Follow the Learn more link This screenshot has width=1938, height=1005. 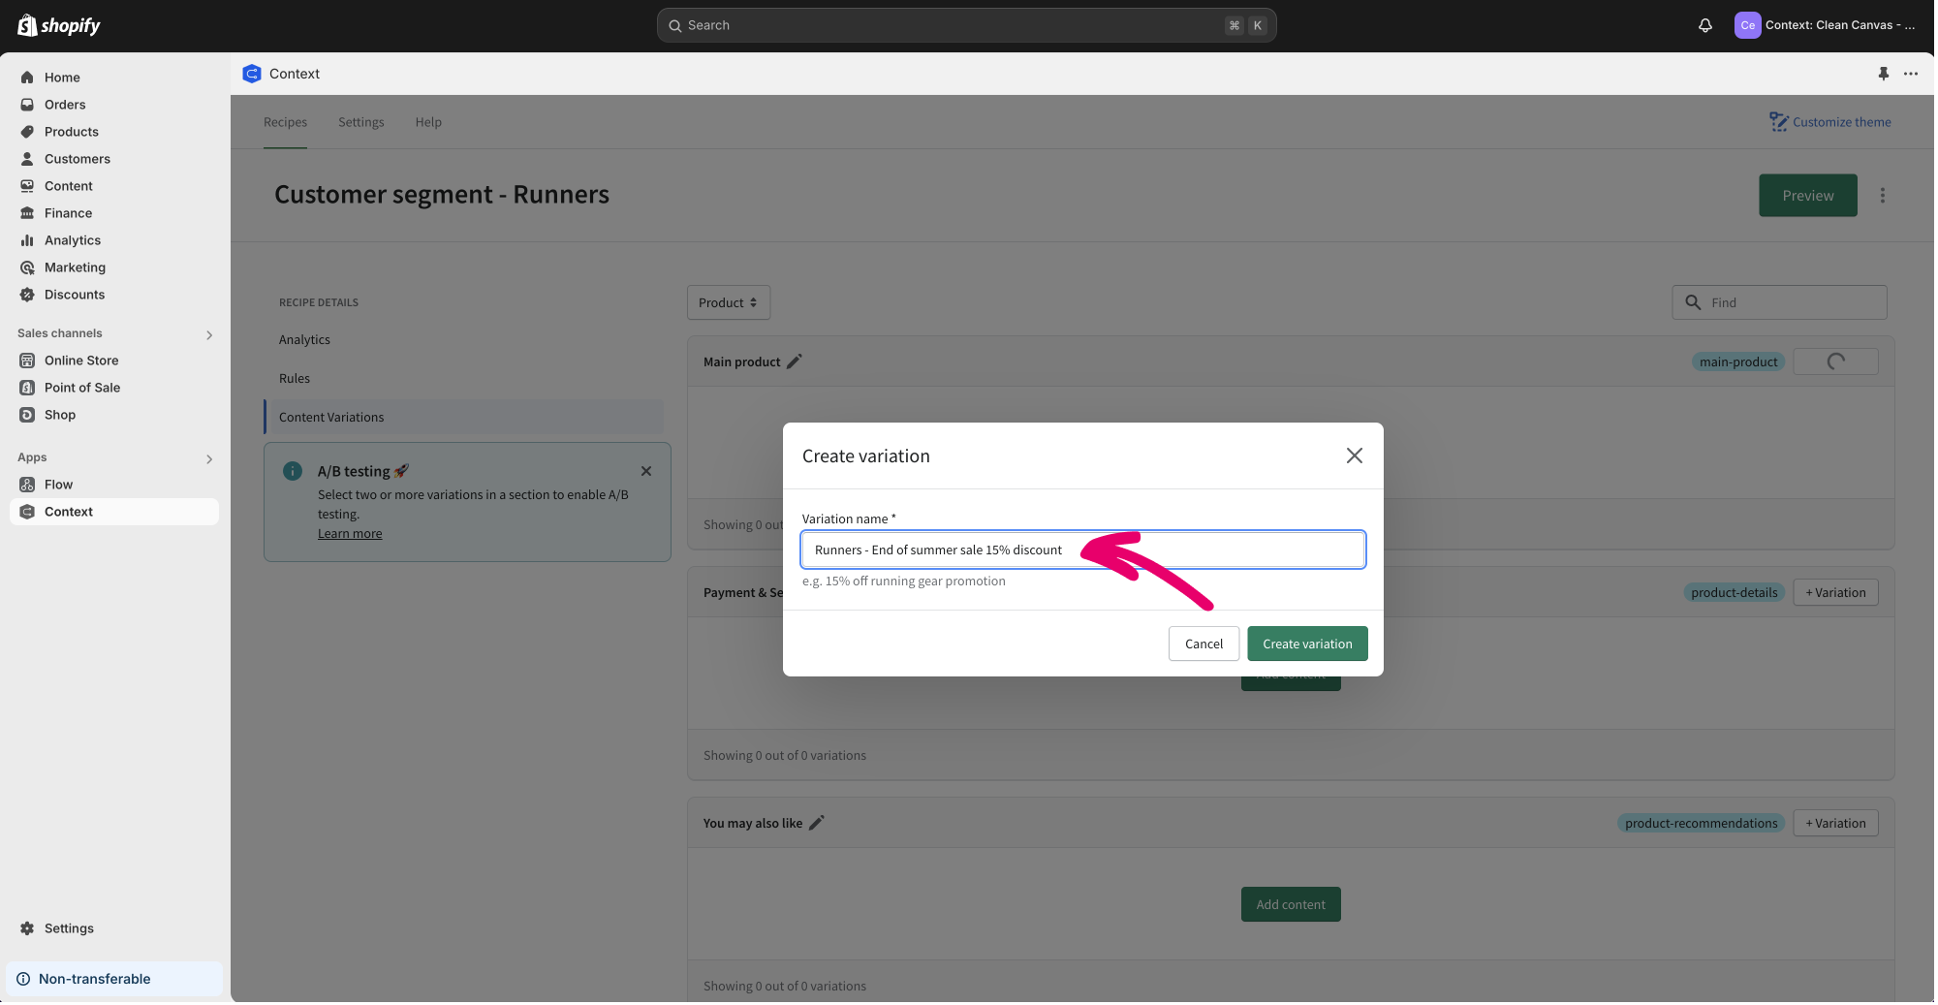(350, 534)
